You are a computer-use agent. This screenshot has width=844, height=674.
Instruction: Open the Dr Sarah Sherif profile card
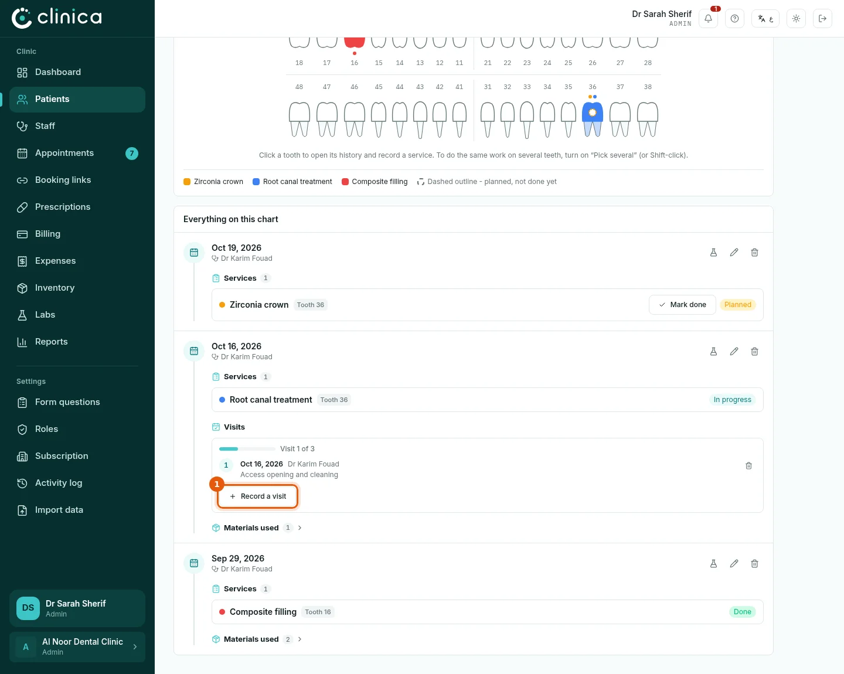click(77, 608)
